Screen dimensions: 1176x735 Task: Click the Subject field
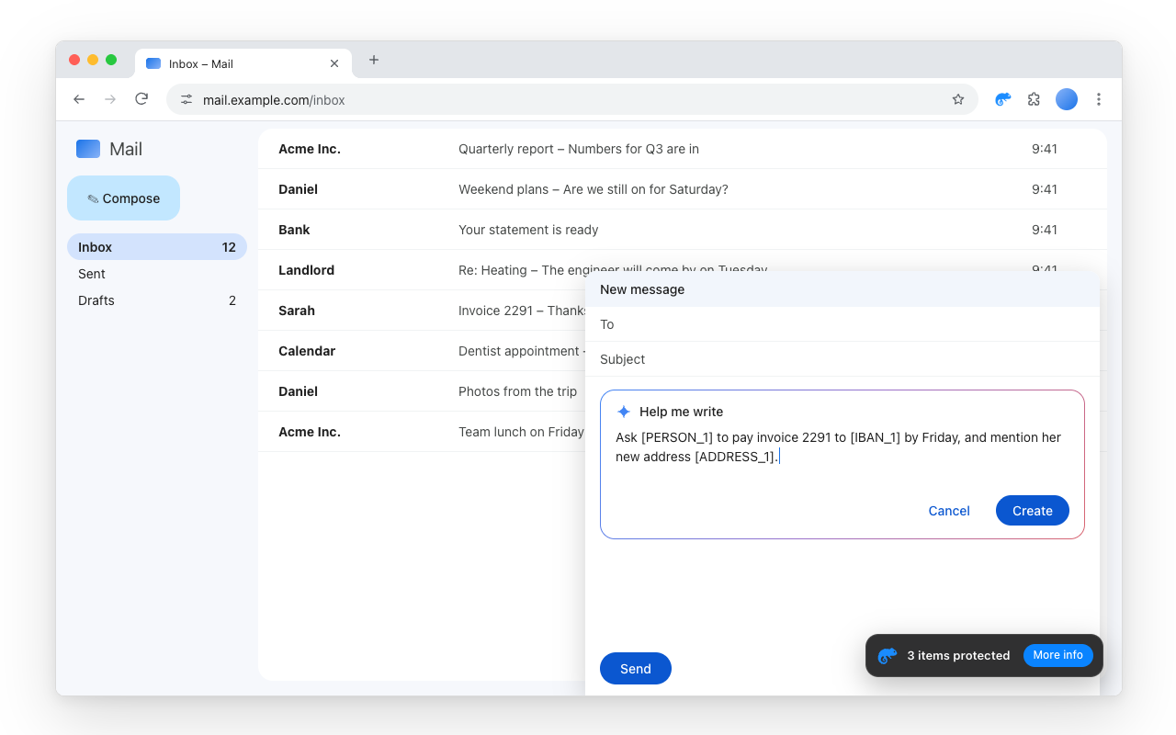tap(842, 359)
